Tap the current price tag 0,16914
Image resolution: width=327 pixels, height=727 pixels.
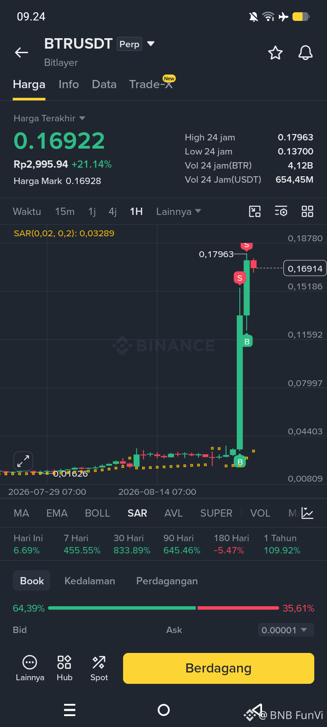(305, 269)
